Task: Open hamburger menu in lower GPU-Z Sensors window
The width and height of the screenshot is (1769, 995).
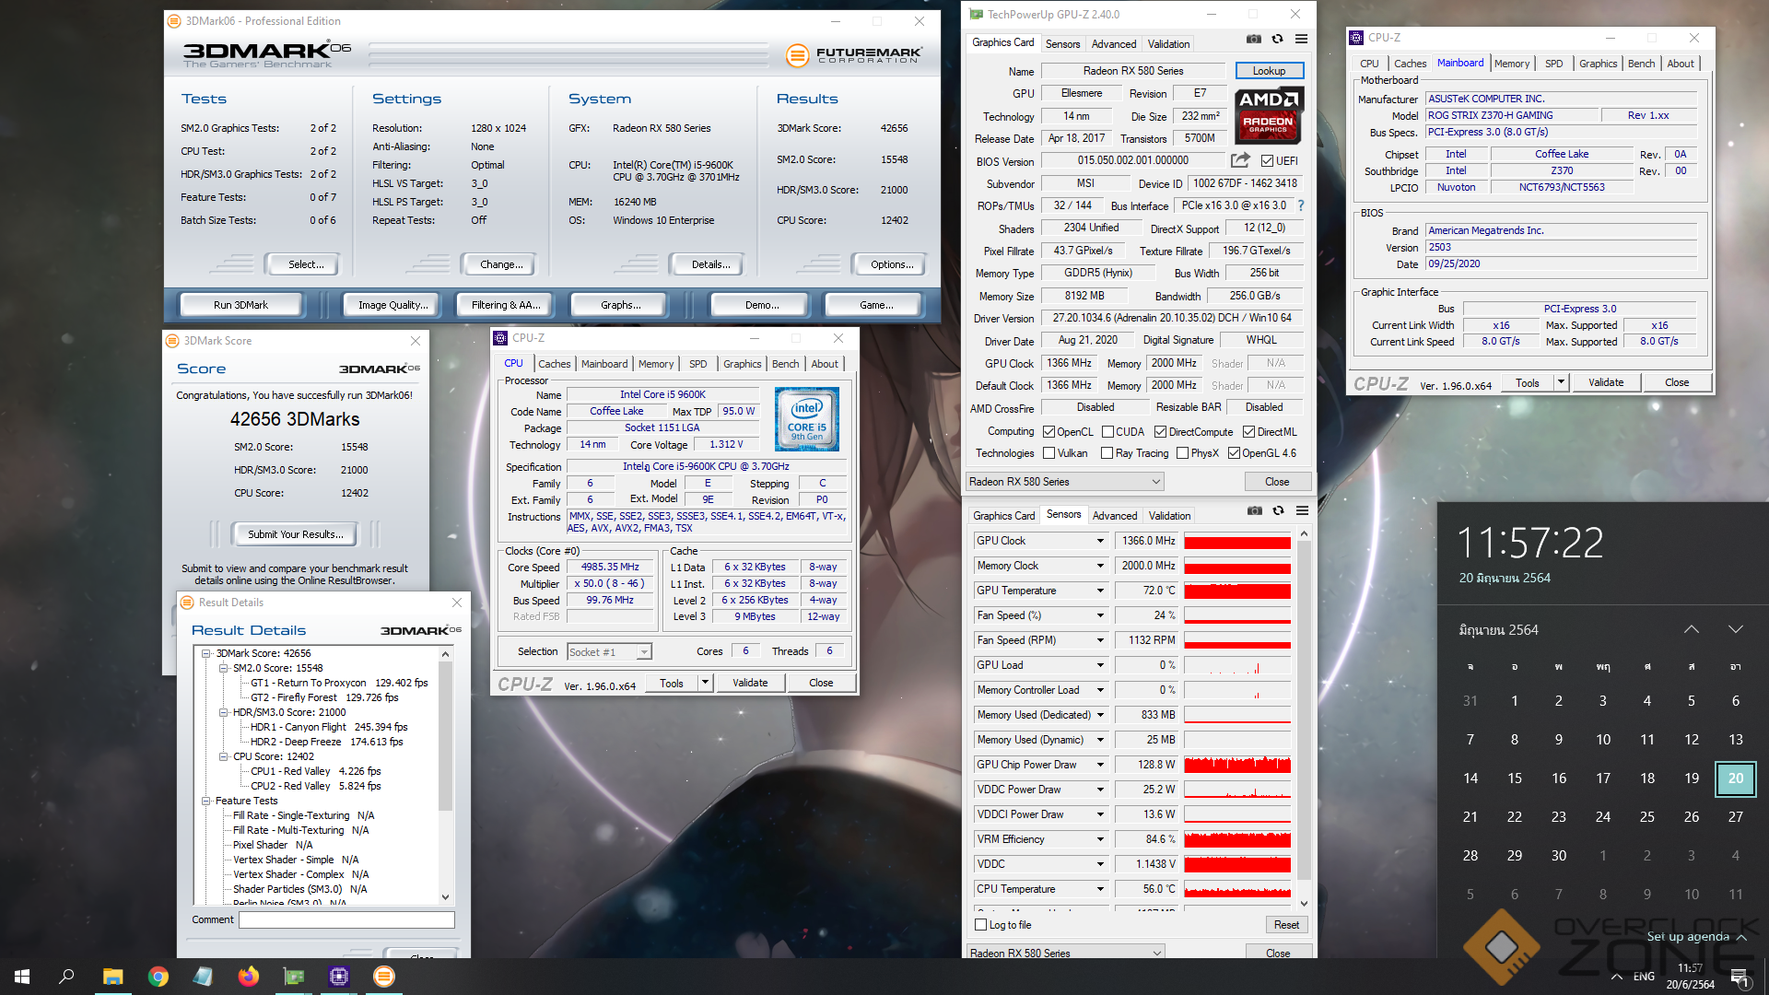Action: [x=1302, y=510]
